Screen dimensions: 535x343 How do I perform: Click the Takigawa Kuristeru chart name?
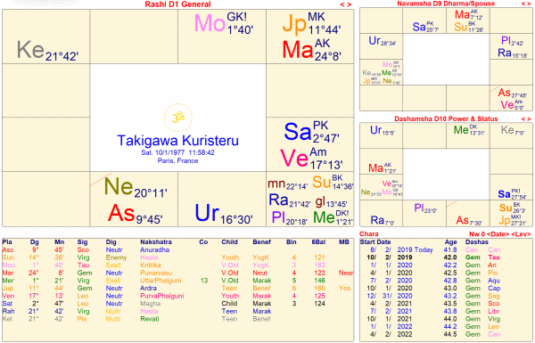point(177,141)
